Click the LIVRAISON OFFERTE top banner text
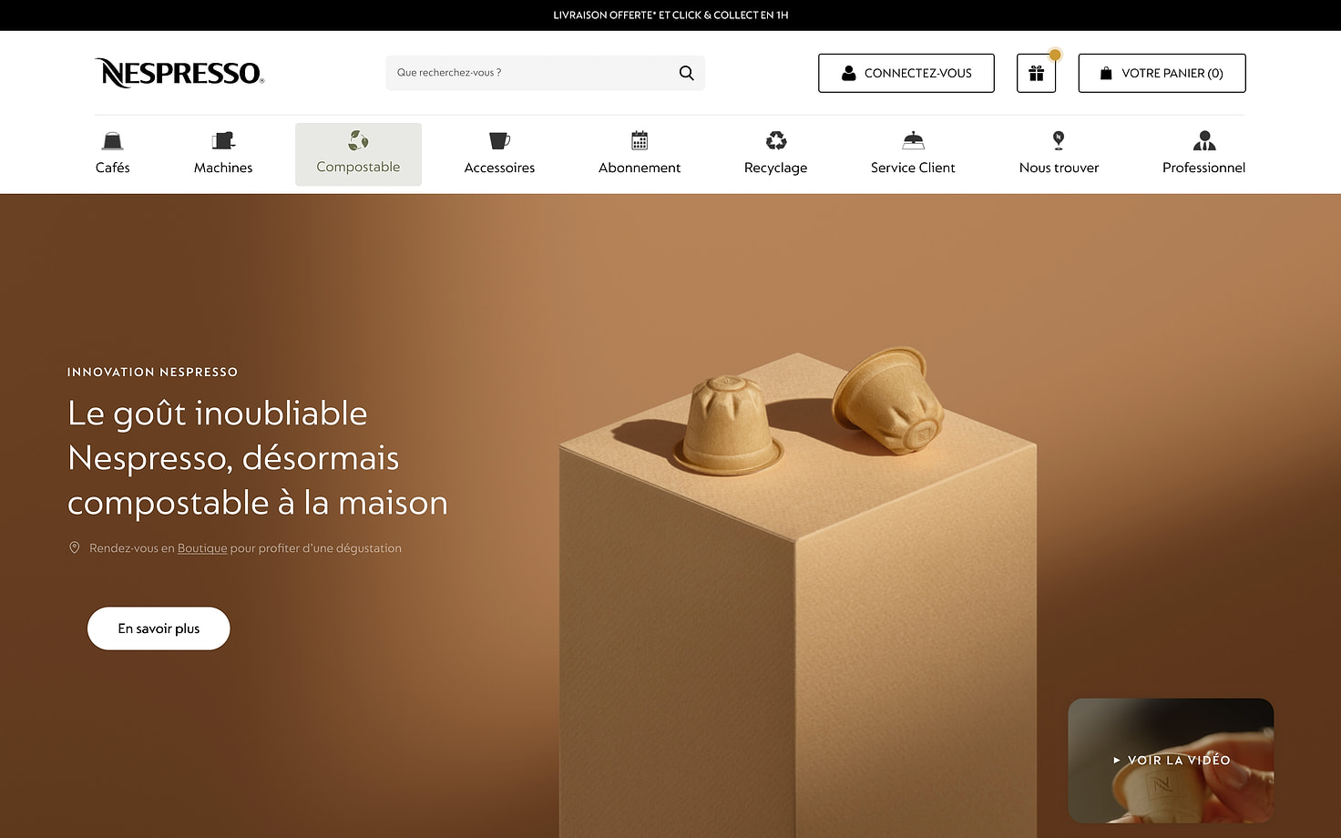Viewport: 1341px width, 838px height. pyautogui.click(x=670, y=15)
